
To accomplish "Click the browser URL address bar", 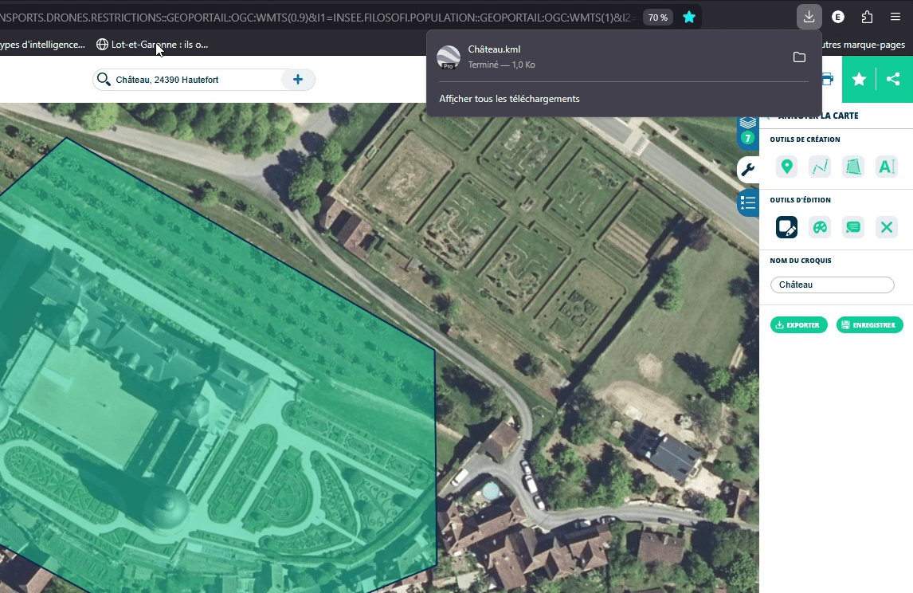I will 317,18.
